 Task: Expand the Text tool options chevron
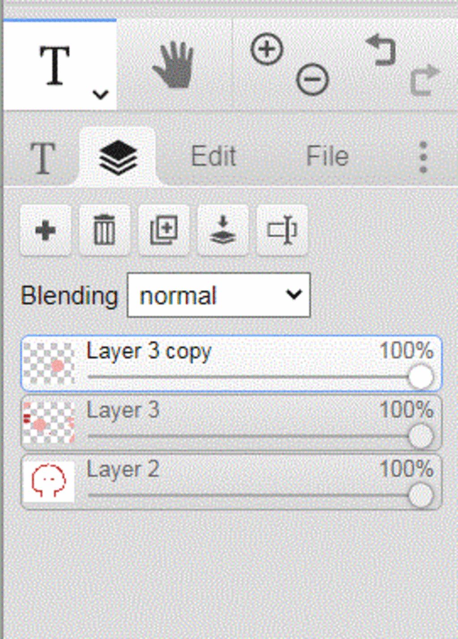(101, 94)
